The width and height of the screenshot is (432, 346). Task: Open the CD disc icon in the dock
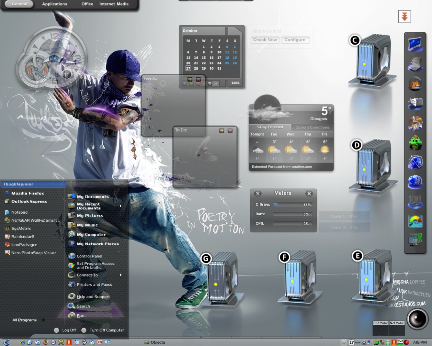click(415, 123)
